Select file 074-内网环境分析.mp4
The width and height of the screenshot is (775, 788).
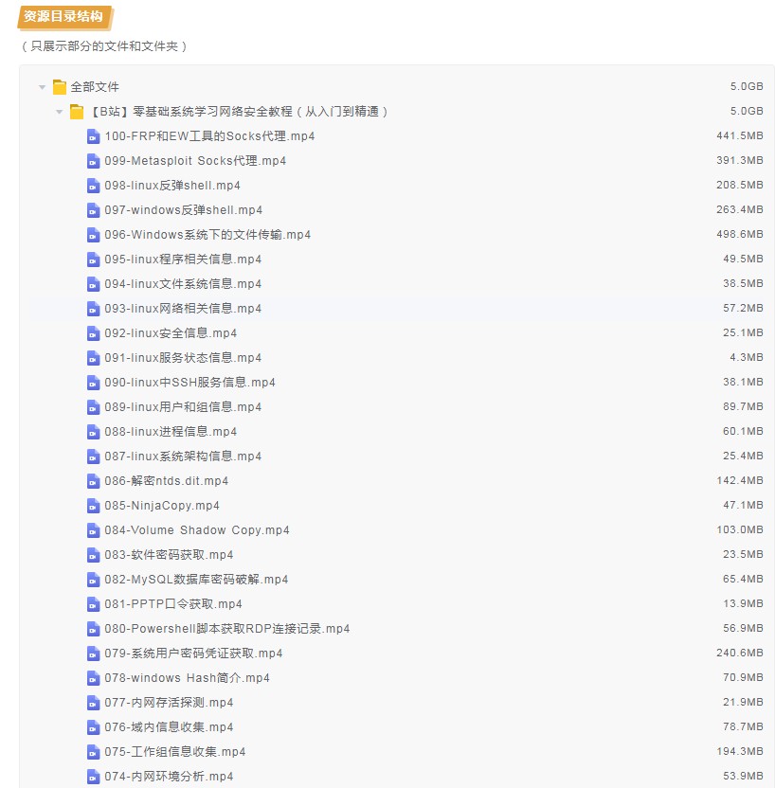[169, 777]
